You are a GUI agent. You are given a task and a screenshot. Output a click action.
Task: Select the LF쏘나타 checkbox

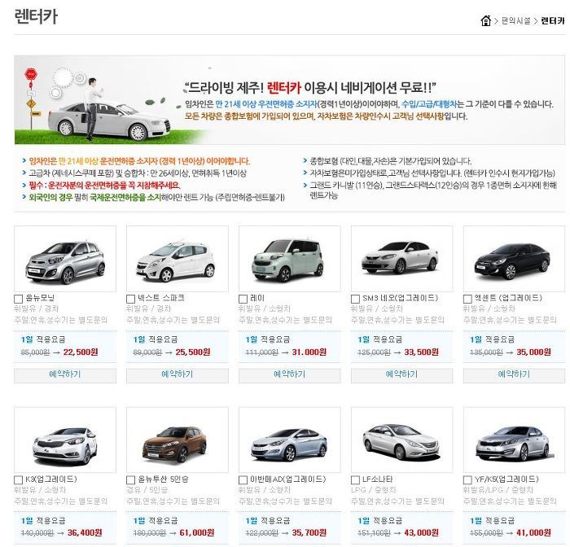[x=355, y=479]
